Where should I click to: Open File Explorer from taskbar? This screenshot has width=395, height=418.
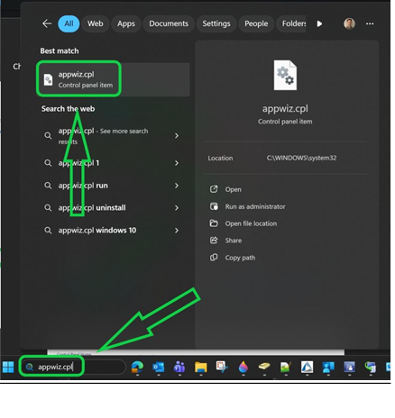pos(201,367)
